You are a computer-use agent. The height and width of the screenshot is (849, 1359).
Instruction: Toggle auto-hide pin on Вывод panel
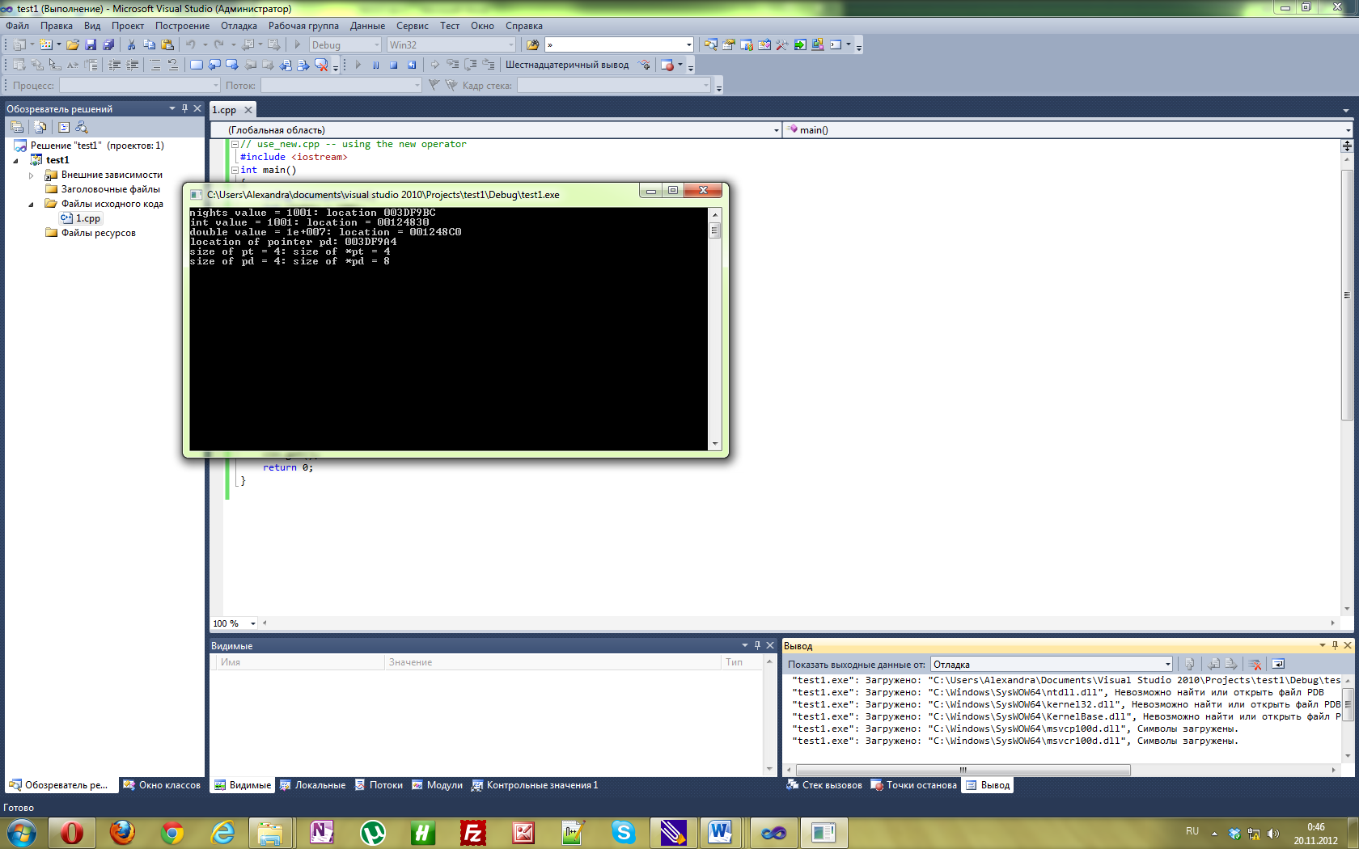point(1335,645)
